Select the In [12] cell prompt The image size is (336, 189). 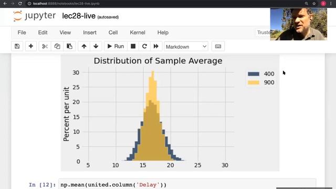pyautogui.click(x=42, y=185)
